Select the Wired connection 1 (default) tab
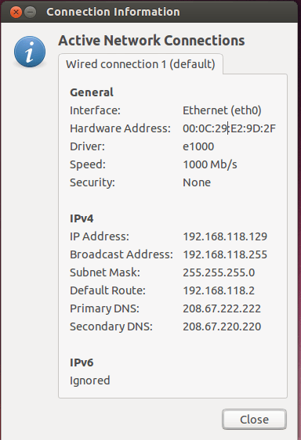The image size is (301, 440). point(140,64)
